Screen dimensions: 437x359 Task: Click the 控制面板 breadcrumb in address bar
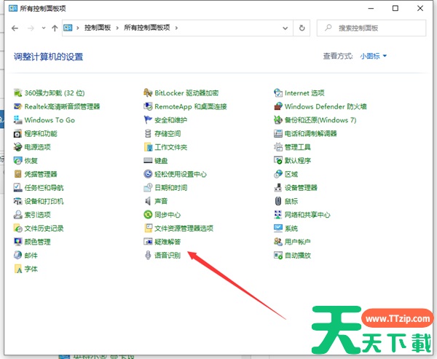[96, 28]
